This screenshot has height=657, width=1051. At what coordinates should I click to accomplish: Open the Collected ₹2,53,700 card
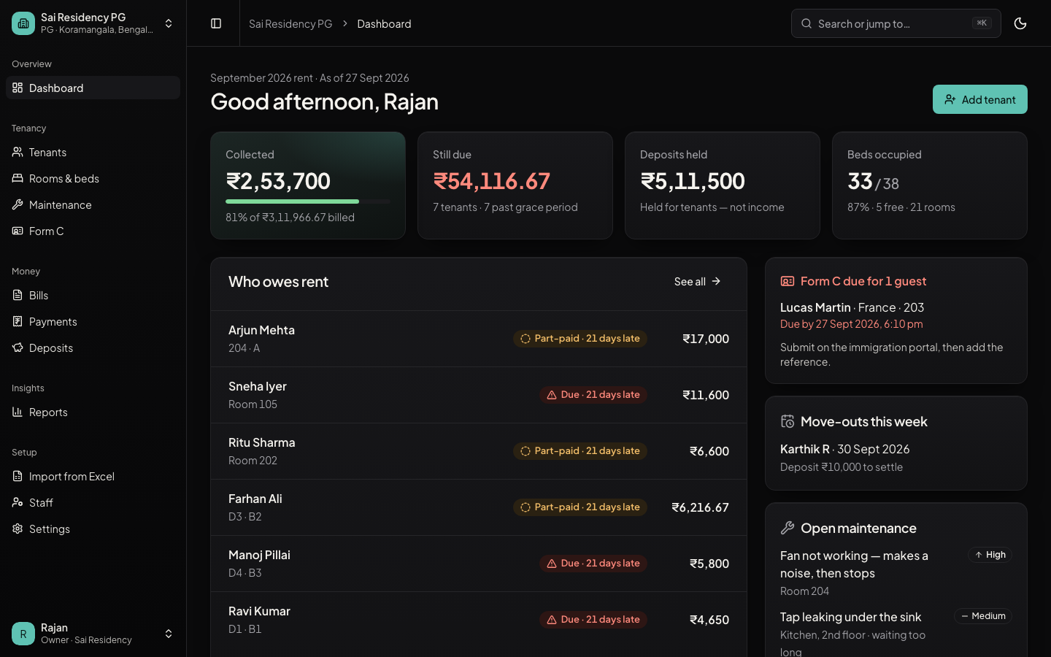click(x=308, y=185)
